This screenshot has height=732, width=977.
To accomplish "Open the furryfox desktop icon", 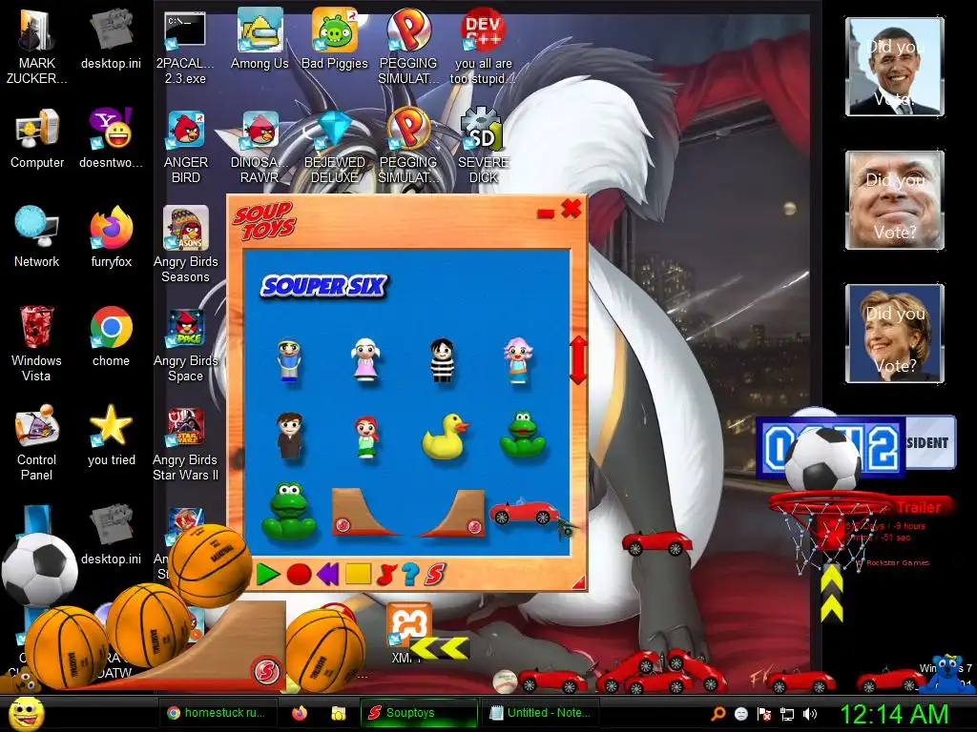I will (111, 237).
